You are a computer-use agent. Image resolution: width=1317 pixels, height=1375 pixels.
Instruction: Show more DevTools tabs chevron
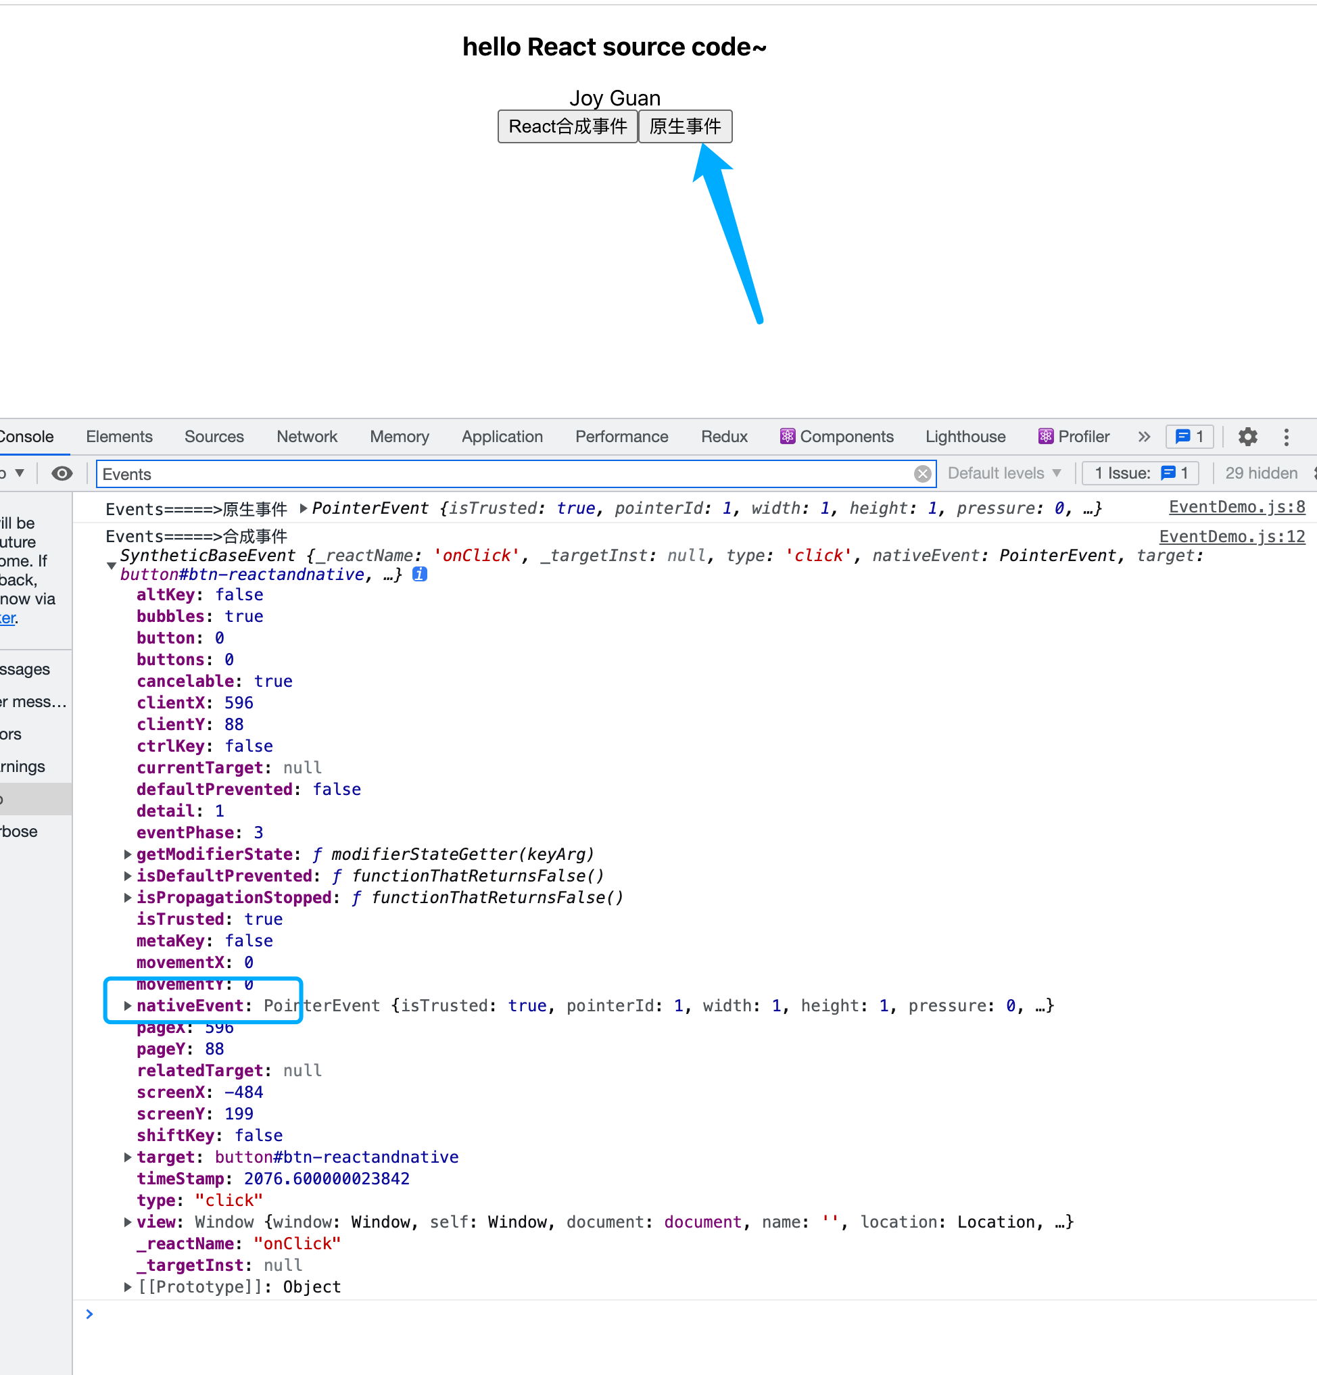(x=1144, y=436)
